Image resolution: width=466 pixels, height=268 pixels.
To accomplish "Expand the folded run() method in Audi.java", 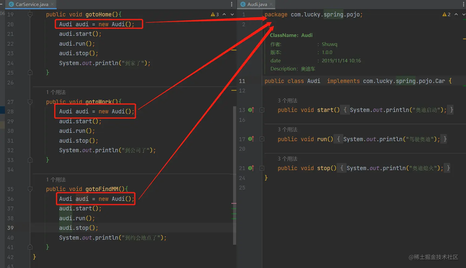I will (262, 139).
